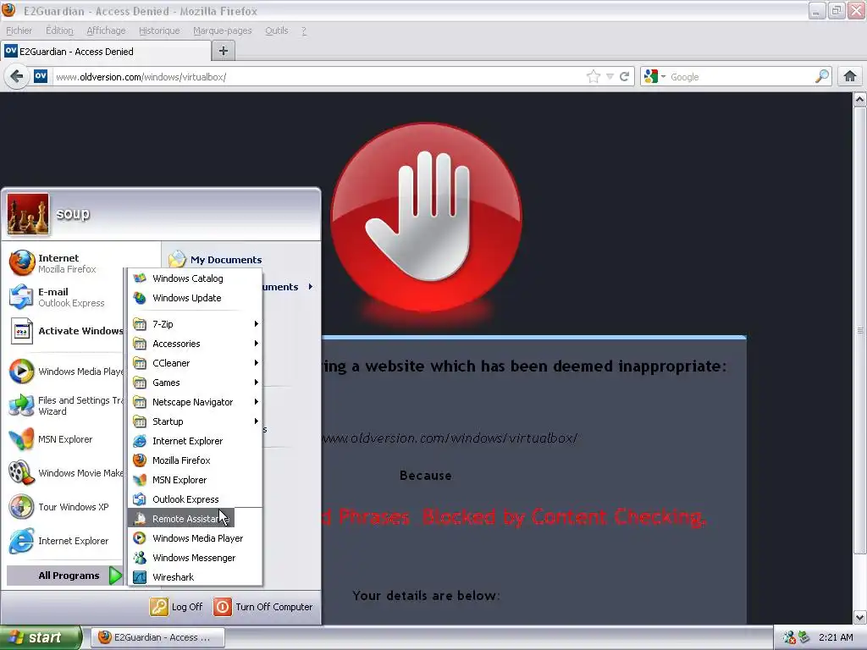
Task: Click system tray clock 2:21 AM
Action: pyautogui.click(x=836, y=637)
